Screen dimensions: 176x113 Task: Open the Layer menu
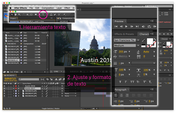[x=59, y=8]
